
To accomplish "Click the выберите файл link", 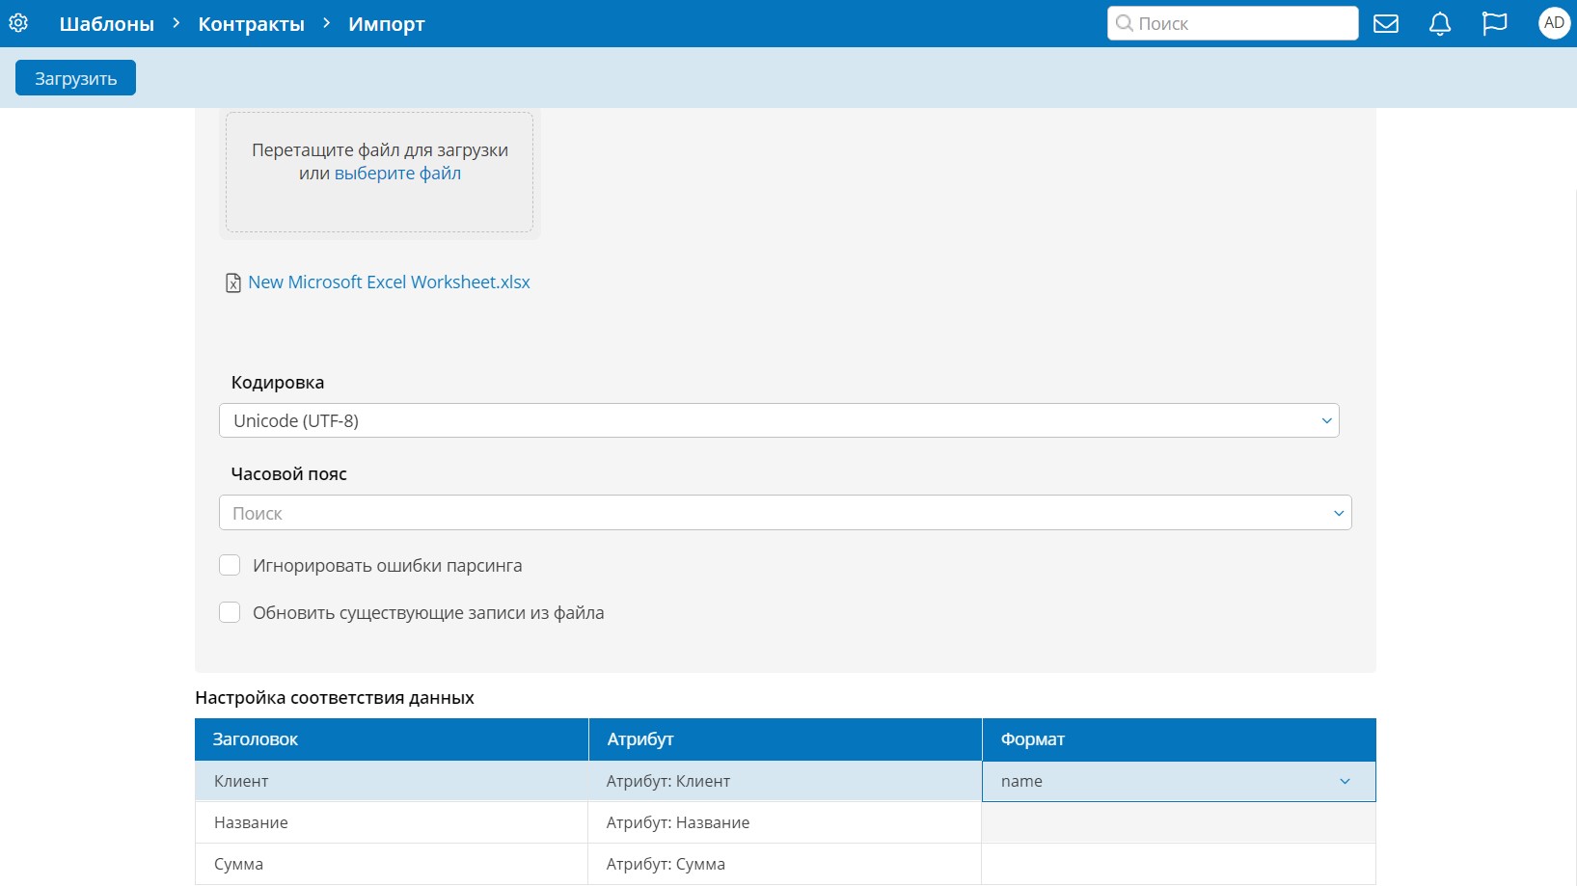I will click(397, 174).
